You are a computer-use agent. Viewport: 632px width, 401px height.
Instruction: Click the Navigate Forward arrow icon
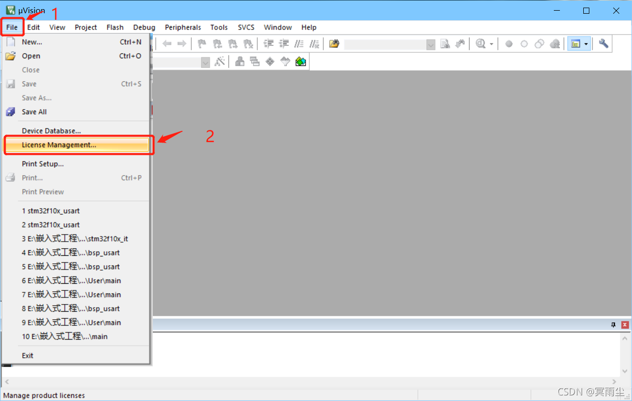(x=181, y=44)
